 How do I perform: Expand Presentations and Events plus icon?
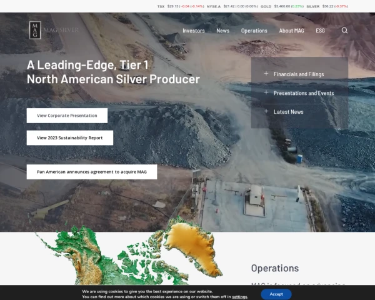[266, 92]
